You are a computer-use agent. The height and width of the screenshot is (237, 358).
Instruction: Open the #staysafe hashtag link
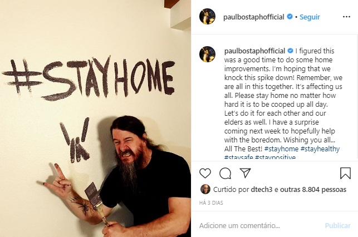(239, 157)
